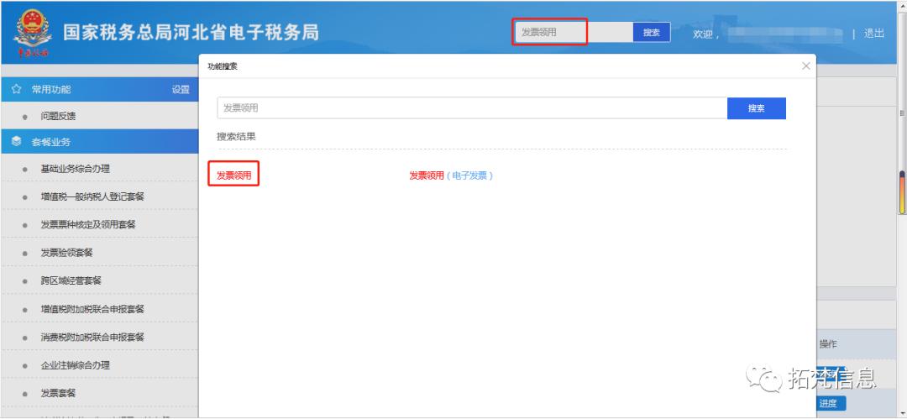Open 发票领用（电子发票）search result
Viewport: 907px width, 419px height.
click(x=451, y=175)
